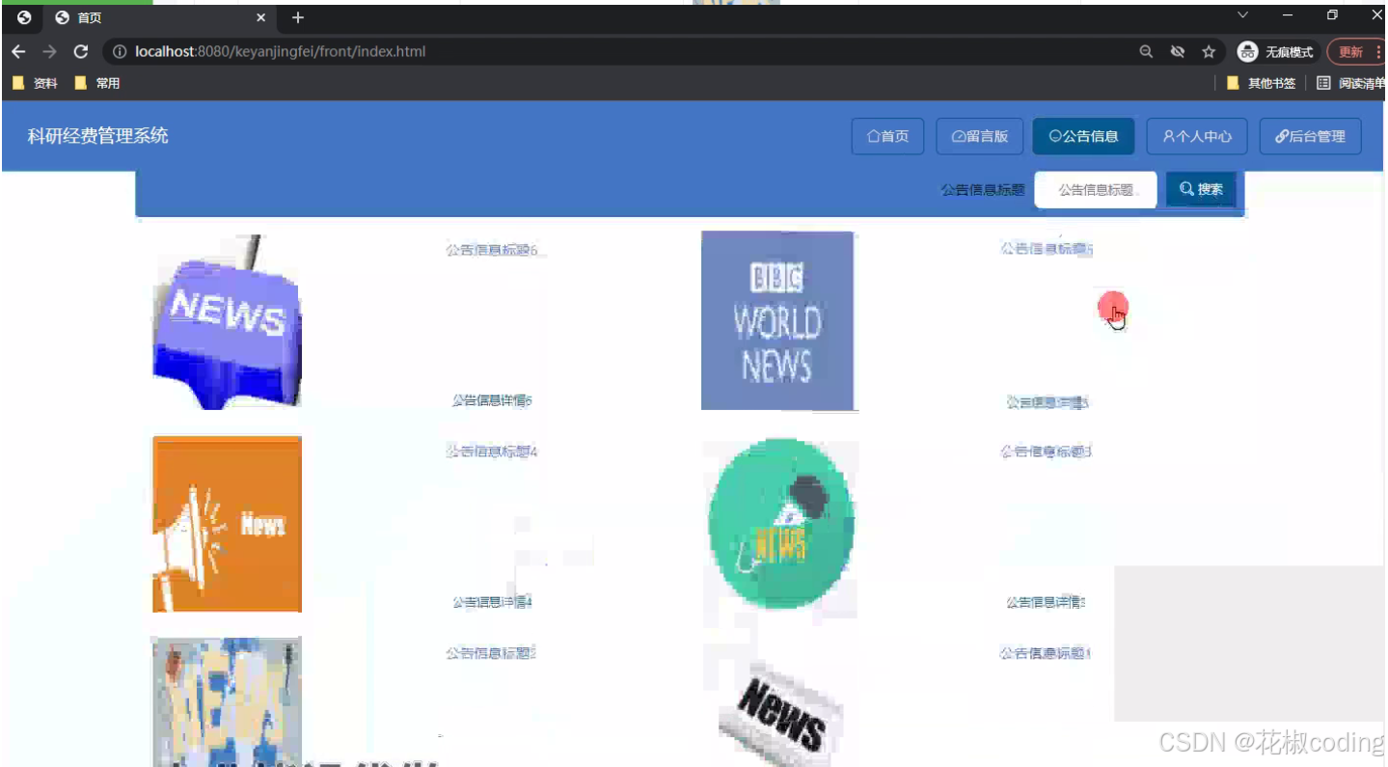Viewport: 1388px width, 767px height.
Task: Open the blue abstract painting thumbnail
Action: (x=227, y=700)
